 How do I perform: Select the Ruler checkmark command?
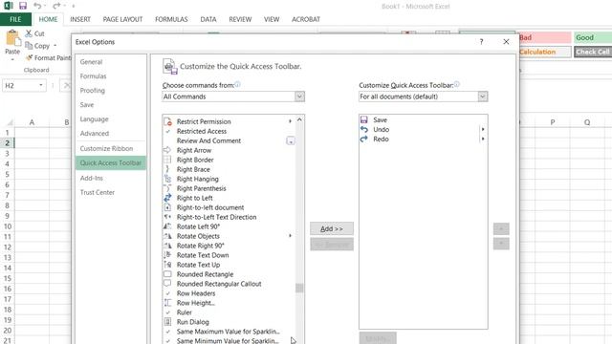(x=229, y=312)
